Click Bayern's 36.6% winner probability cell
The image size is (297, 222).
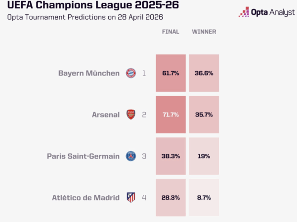click(x=204, y=73)
